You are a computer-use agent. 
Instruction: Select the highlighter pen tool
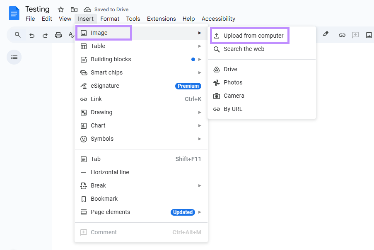coord(326,35)
